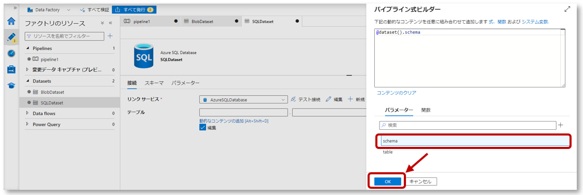The width and height of the screenshot is (583, 195).
Task: Click the table schema name input field
Action: 243,112
